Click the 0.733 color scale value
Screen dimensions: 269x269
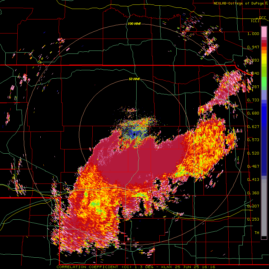[253, 100]
